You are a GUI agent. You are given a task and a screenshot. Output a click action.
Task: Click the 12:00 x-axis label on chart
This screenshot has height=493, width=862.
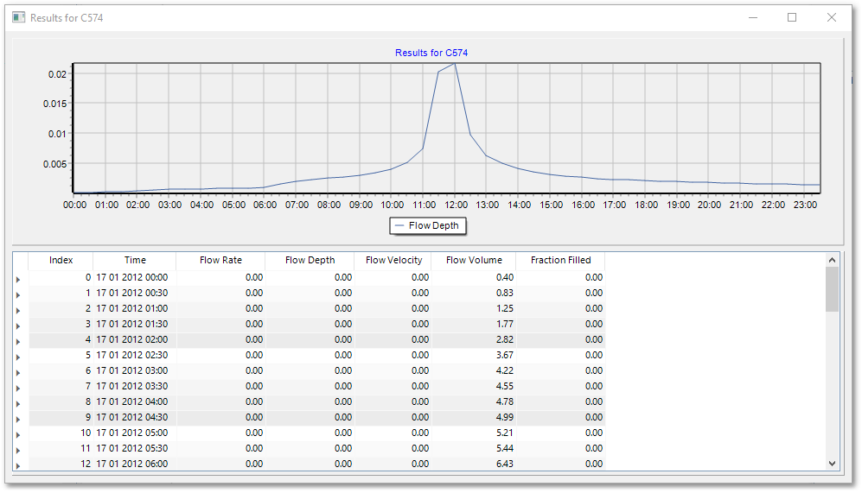tap(456, 205)
